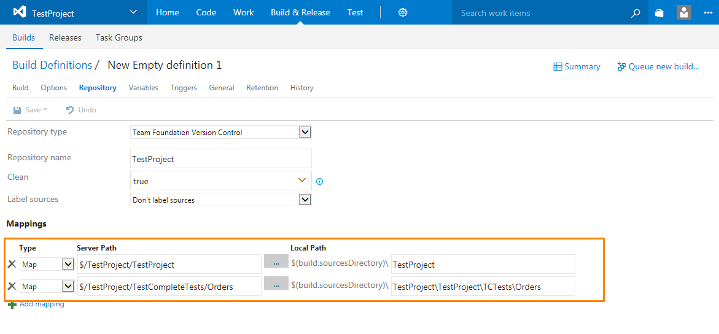719x334 pixels.
Task: Open the settings gear icon
Action: pos(403,12)
